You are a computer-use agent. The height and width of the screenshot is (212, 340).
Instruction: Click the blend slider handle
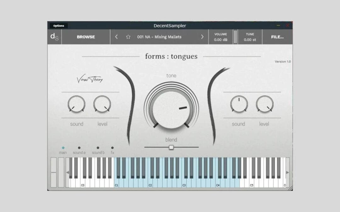171,147
